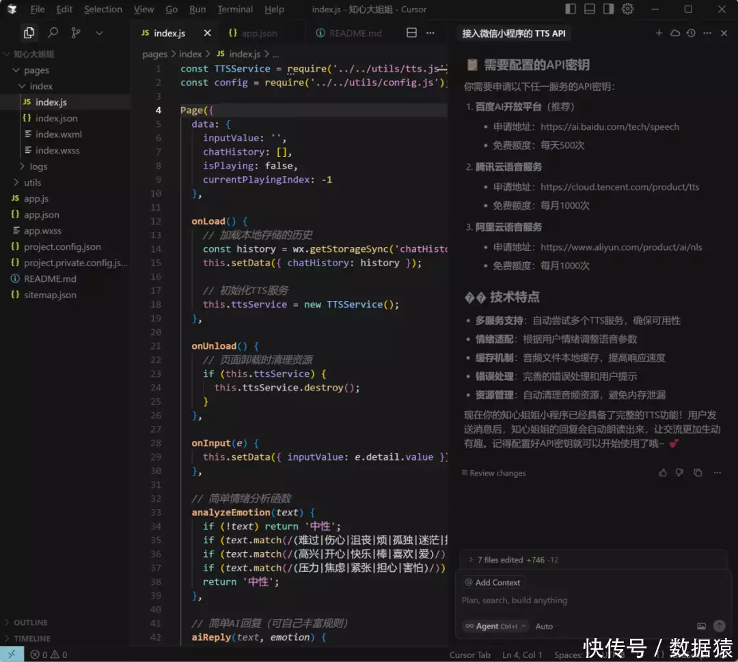Click the split editor icon
Screen dimensions: 738x662
point(411,33)
